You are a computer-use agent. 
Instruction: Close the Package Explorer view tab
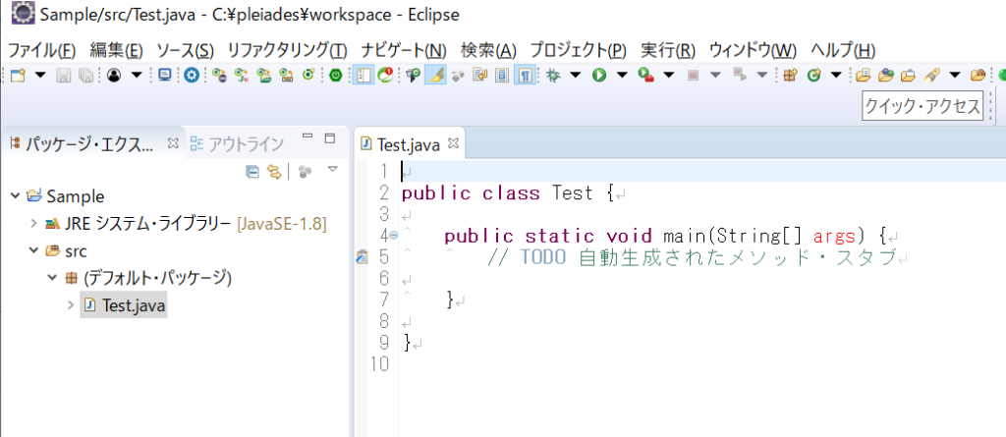(172, 142)
